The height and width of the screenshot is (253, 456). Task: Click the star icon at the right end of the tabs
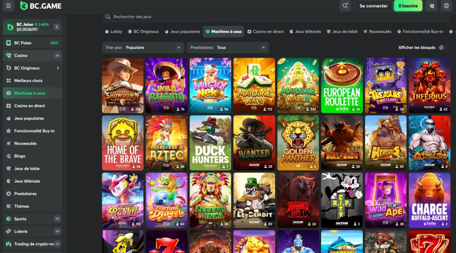tap(451, 32)
